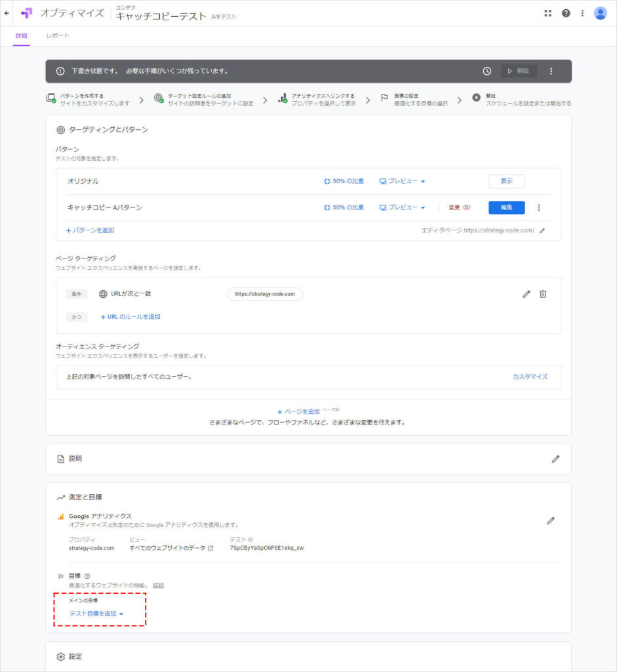The width and height of the screenshot is (617, 672).
Task: Delete URL rule with trash icon
Action: 543,294
